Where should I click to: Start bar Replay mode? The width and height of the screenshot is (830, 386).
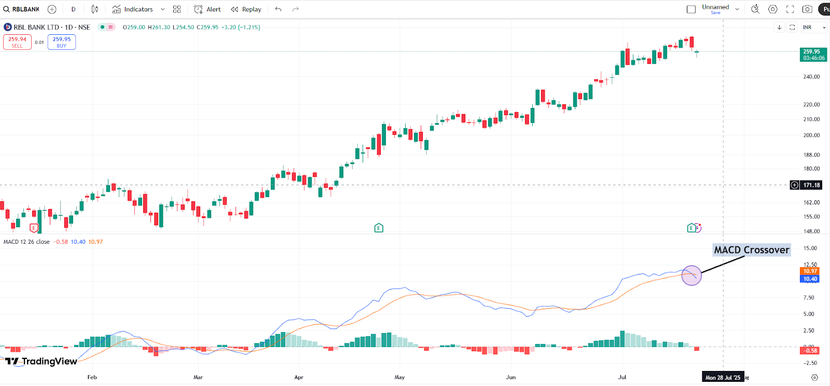(x=246, y=9)
